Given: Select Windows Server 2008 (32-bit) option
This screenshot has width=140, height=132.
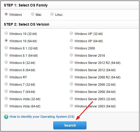Looking at the screenshot, I should click(x=71, y=84).
